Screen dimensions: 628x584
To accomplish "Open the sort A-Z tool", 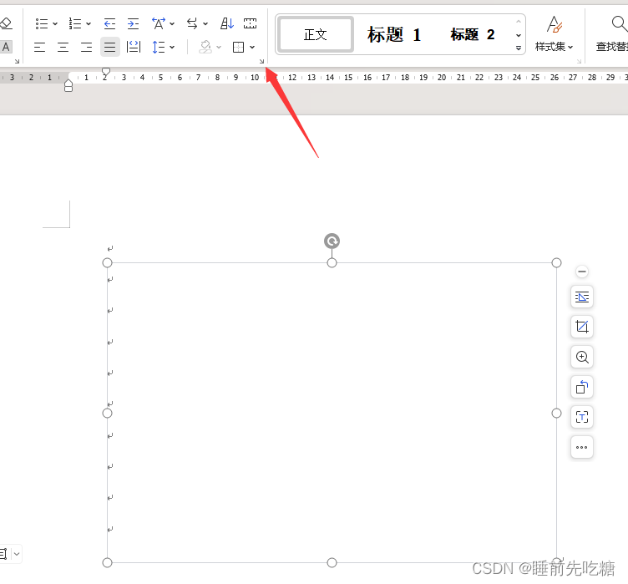I will click(227, 23).
